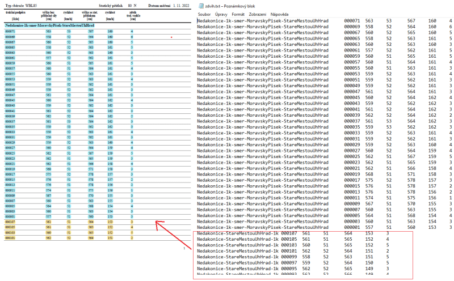Click Notepad line Nedakonice-StareMestouUhHrad-1k 000099
Screen dimensions: 454x281
pyautogui.click(x=293, y=257)
